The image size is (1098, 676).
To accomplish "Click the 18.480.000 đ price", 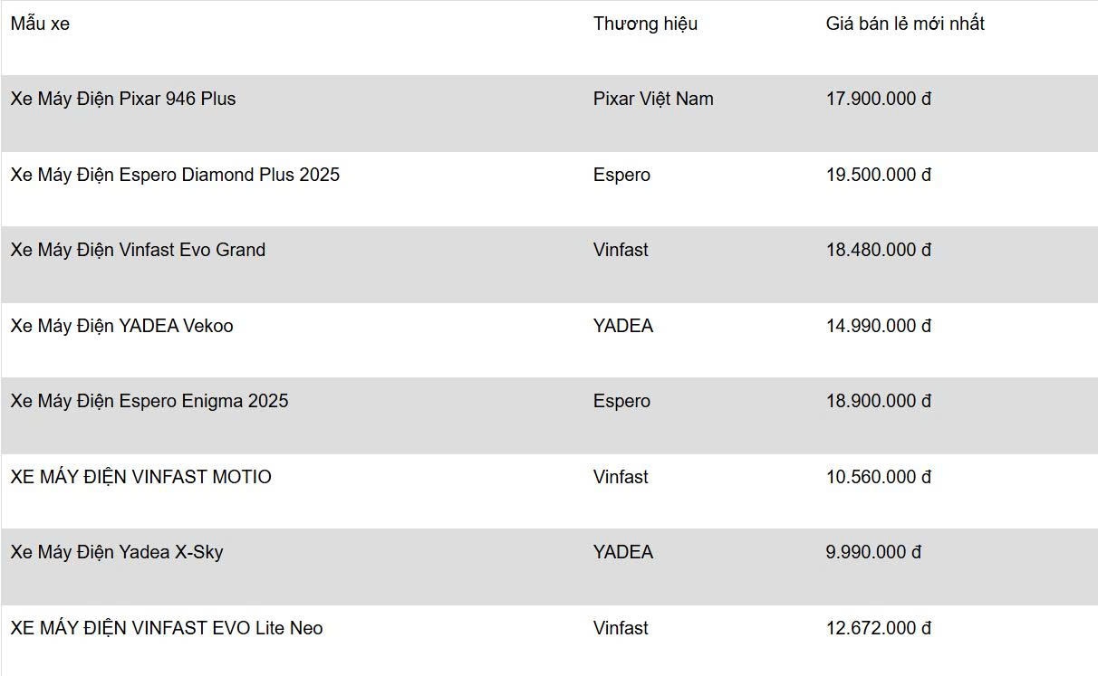I will (x=878, y=251).
